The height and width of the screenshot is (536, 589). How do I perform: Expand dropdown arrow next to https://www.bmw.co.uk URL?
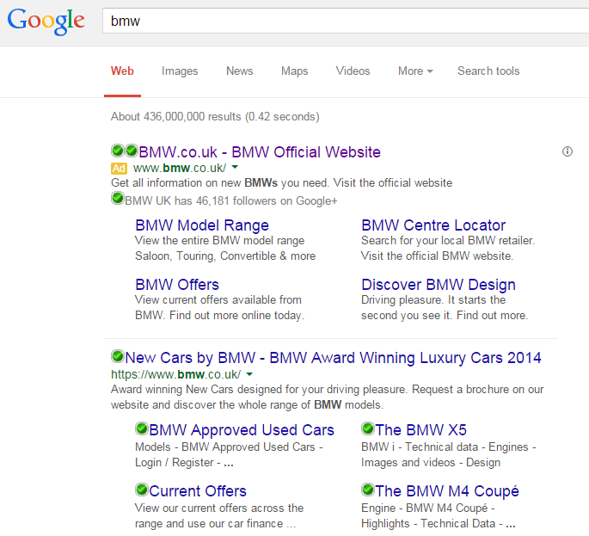pyautogui.click(x=249, y=374)
